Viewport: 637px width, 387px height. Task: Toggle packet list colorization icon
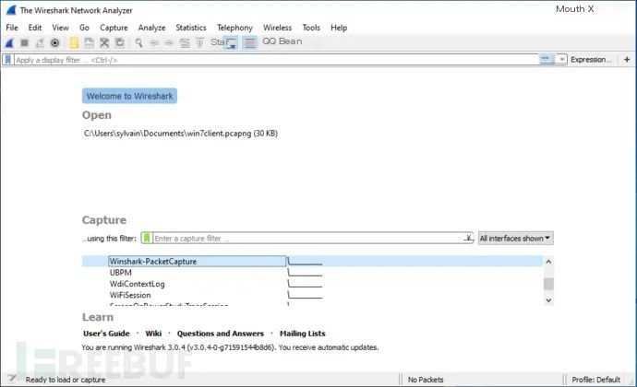click(x=250, y=42)
